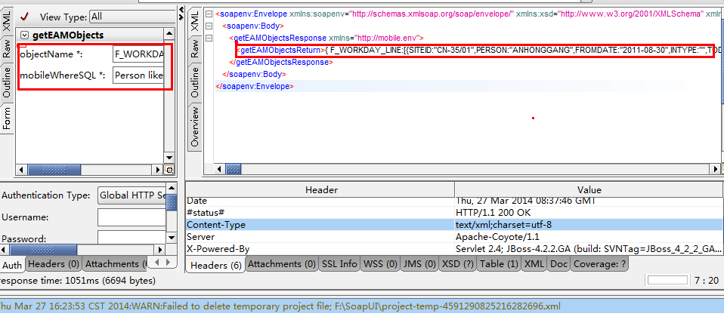Switch request editor to Outline tab
The height and width of the screenshot is (329, 724).
(x=7, y=82)
